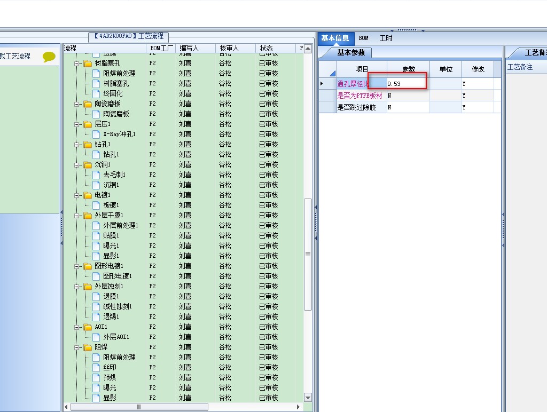Image resolution: width=547 pixels, height=412 pixels.
Task: Click the document icon of 预烘
Action: pos(96,377)
